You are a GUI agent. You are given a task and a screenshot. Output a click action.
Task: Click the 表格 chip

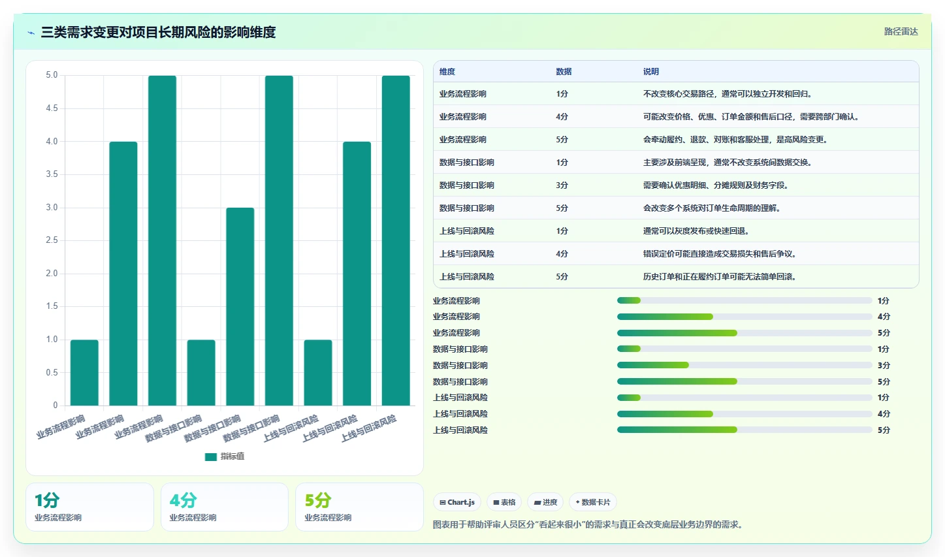(x=504, y=502)
